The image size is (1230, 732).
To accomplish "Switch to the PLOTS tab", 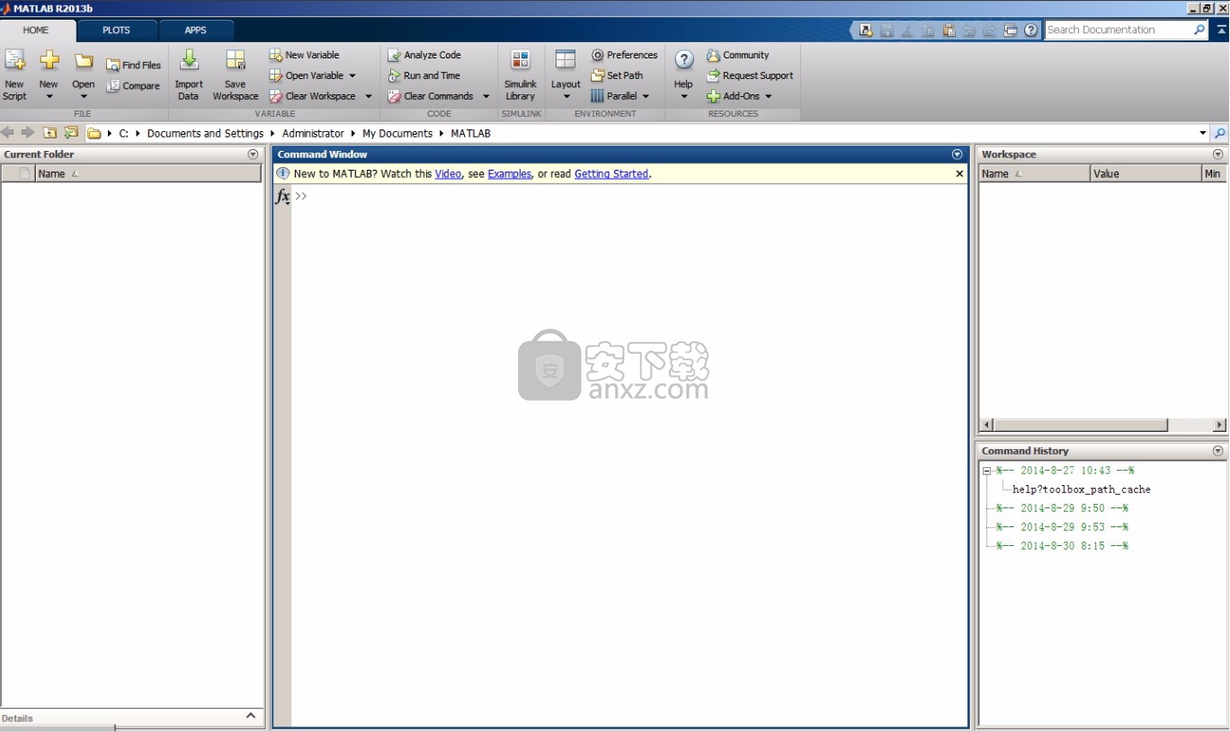I will coord(116,30).
